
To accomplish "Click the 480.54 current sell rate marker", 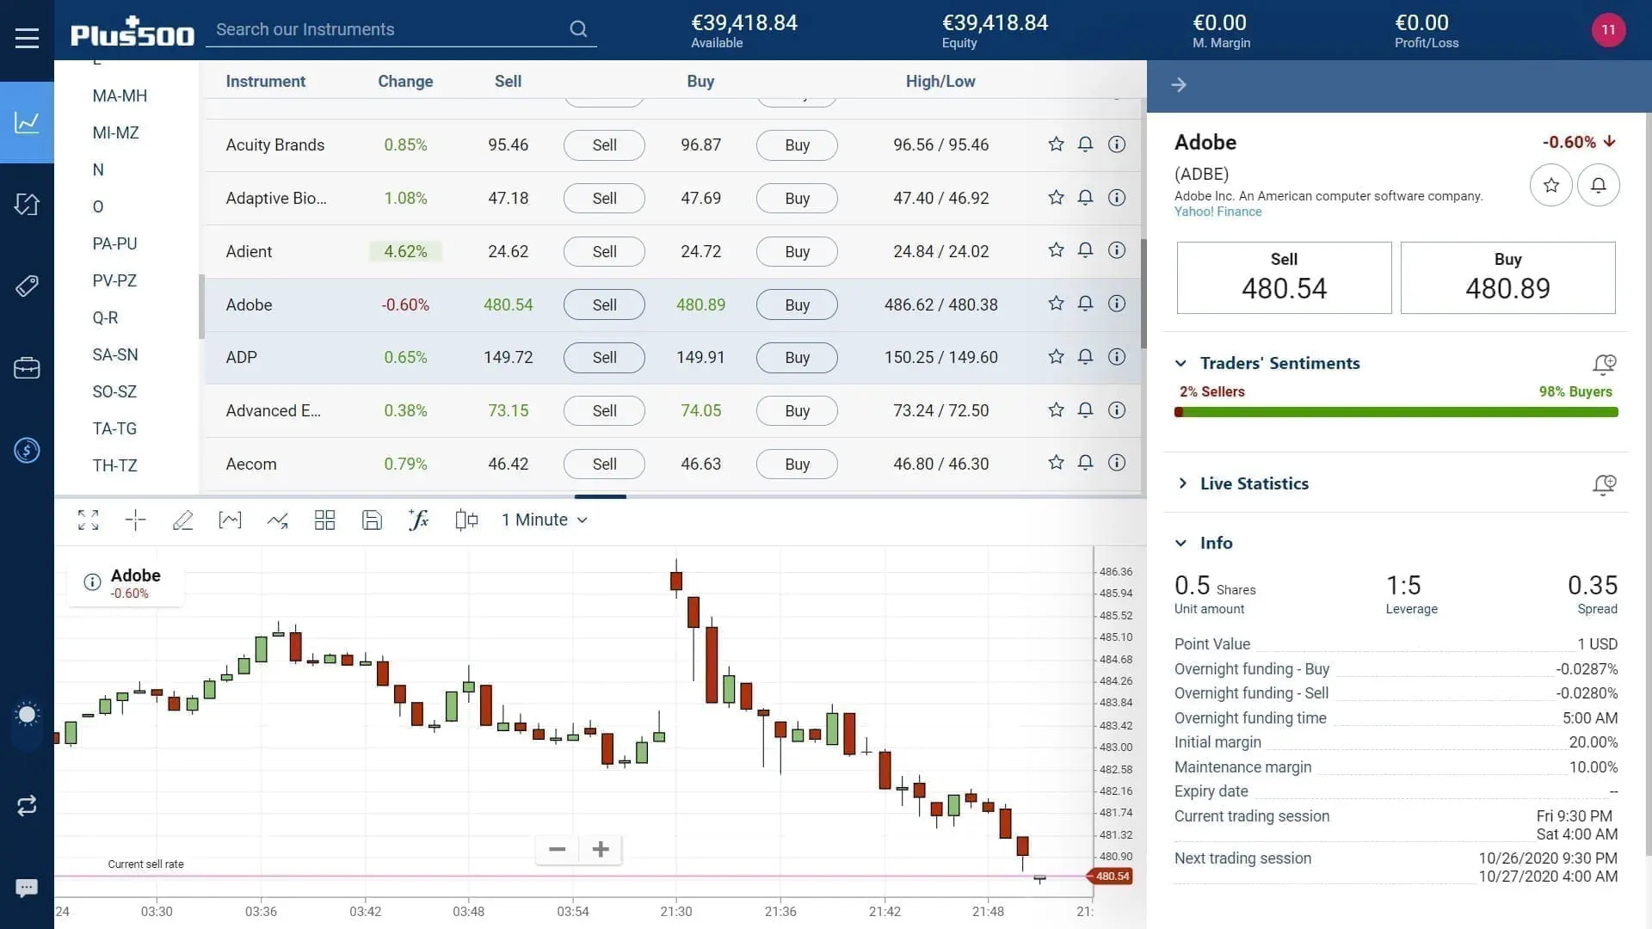I will [x=1112, y=877].
